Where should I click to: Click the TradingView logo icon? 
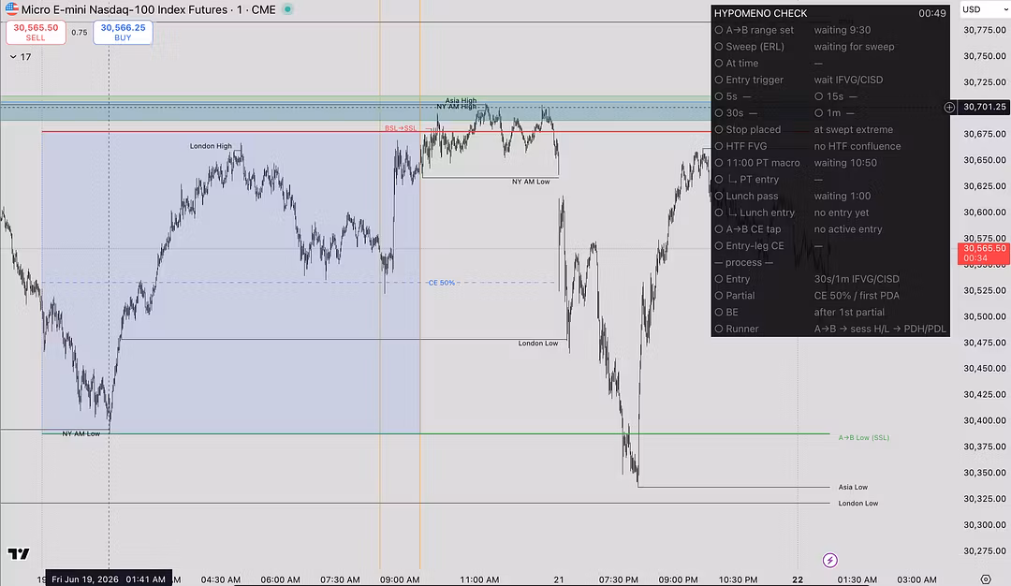(x=19, y=554)
